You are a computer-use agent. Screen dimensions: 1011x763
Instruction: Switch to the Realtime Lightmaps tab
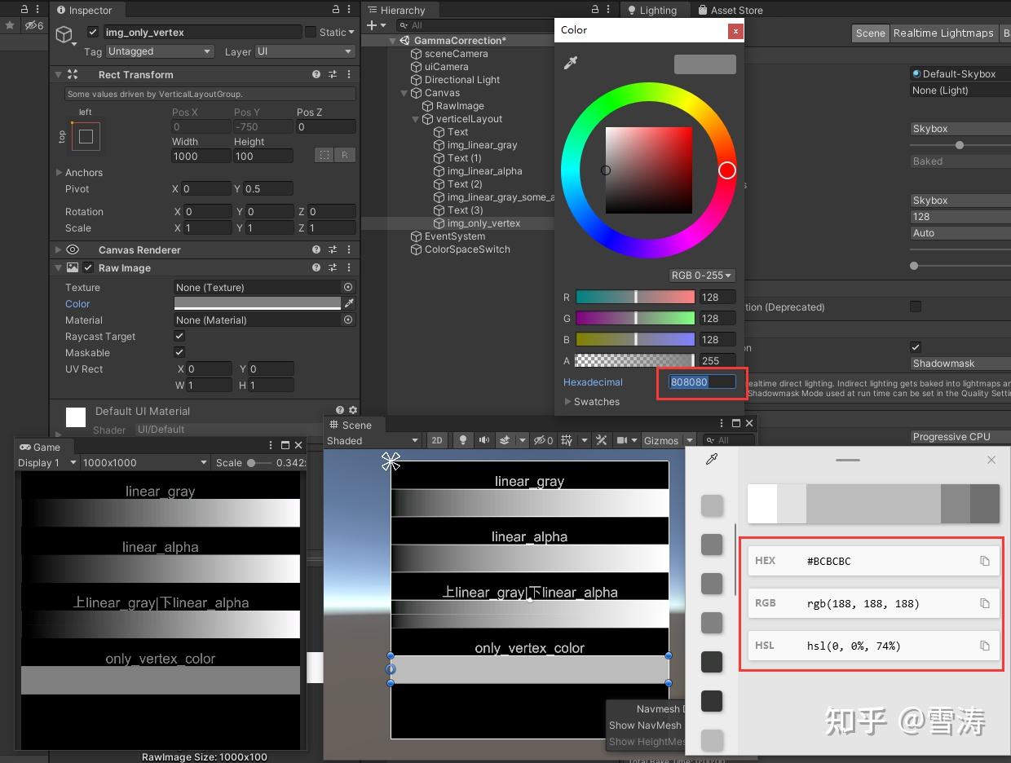(x=943, y=33)
